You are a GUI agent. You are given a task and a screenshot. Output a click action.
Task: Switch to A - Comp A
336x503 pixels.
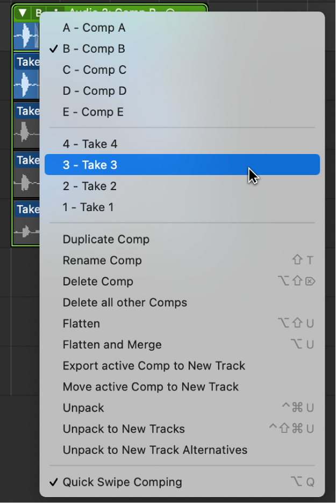[x=94, y=28]
